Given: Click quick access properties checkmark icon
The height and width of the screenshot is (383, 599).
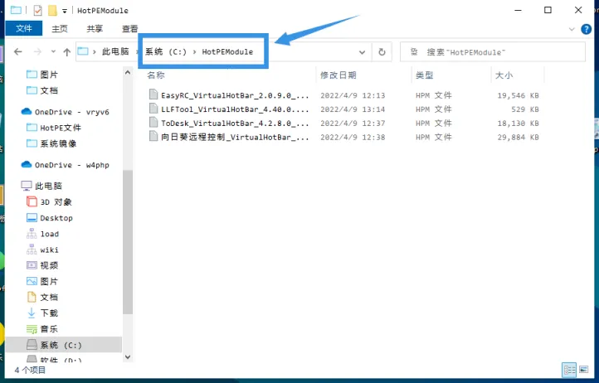Looking at the screenshot, I should click(37, 10).
